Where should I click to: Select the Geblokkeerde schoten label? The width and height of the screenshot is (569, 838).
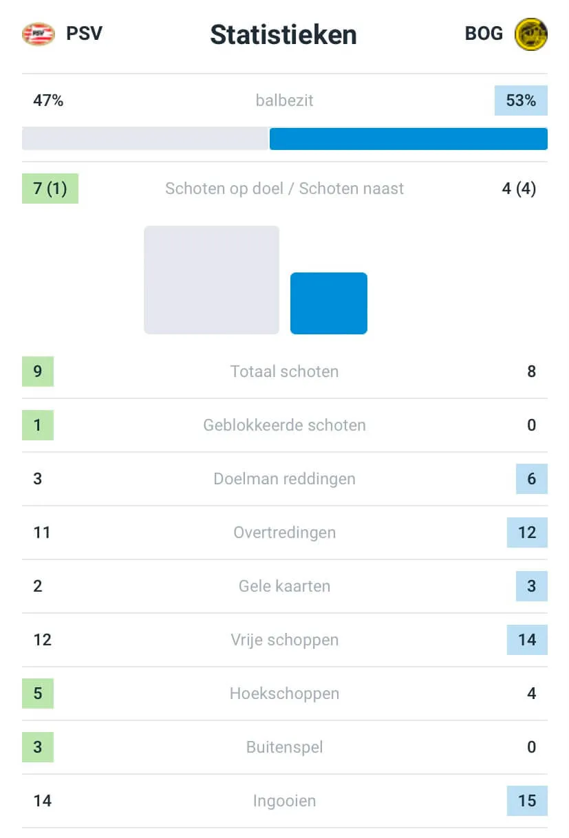[x=284, y=425]
